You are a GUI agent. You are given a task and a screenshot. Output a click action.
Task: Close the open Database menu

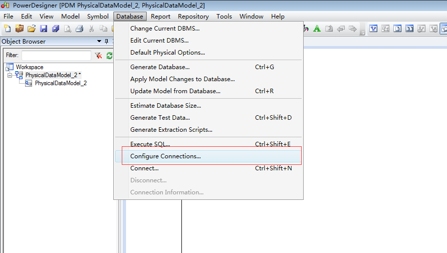pyautogui.click(x=130, y=16)
